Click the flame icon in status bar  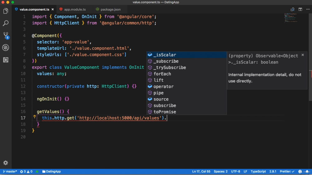click(37, 172)
